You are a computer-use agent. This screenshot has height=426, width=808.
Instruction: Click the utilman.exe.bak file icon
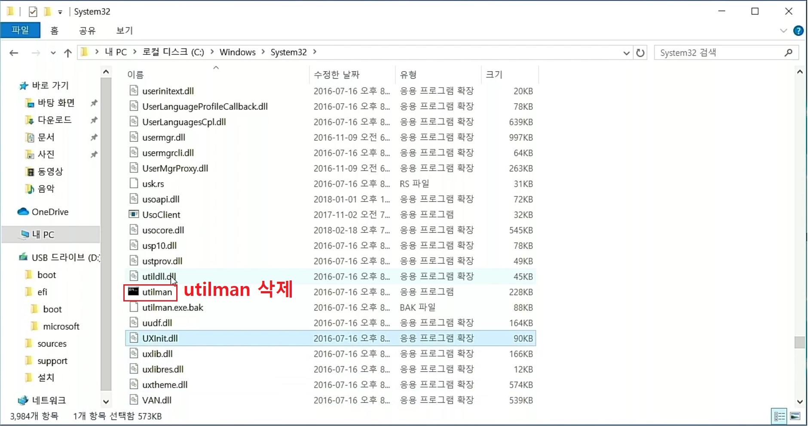(134, 307)
